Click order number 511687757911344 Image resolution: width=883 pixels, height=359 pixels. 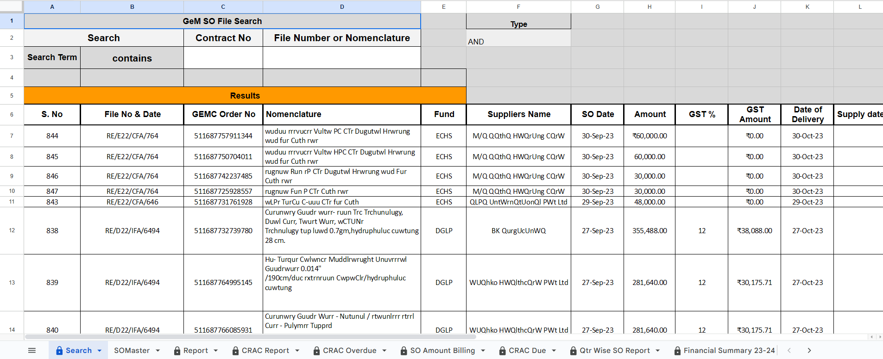223,136
